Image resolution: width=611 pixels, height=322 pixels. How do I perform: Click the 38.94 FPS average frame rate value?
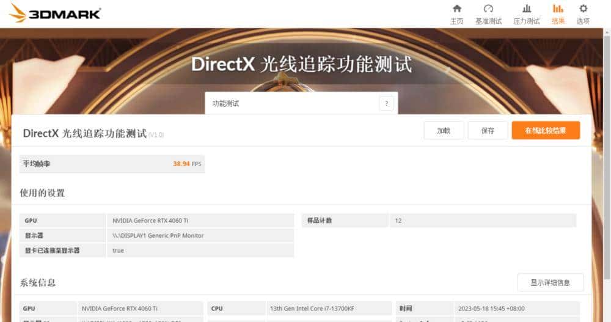point(187,164)
